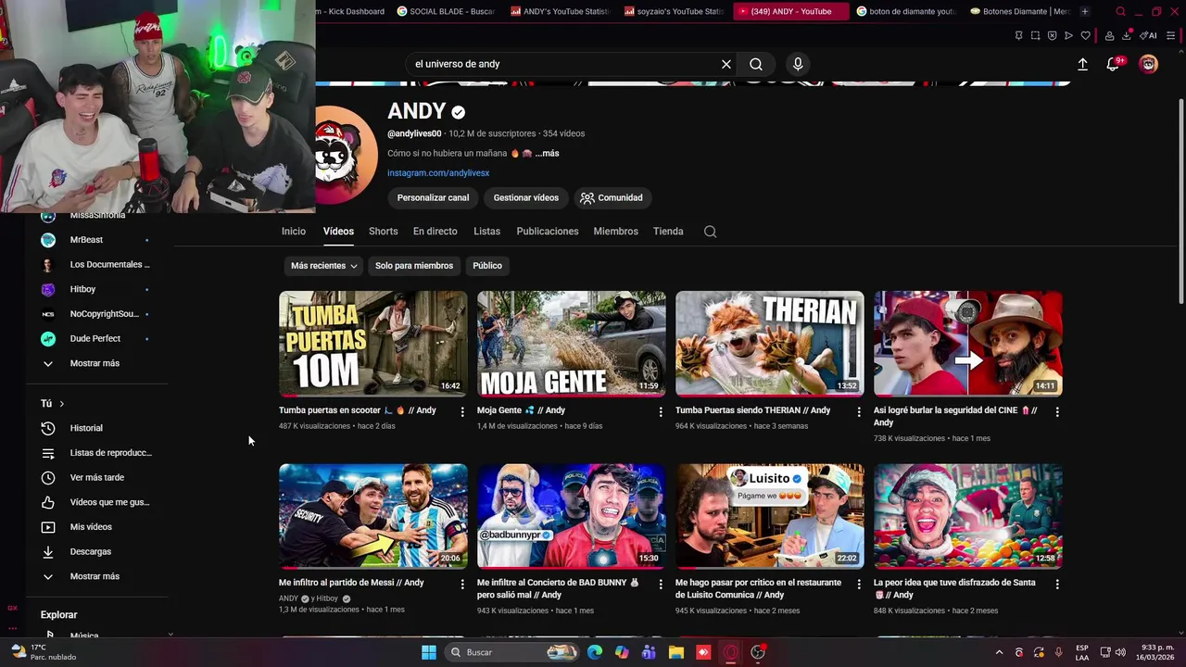Click Windows taskbar Buscar search box
1186x667 pixels.
tap(512, 652)
